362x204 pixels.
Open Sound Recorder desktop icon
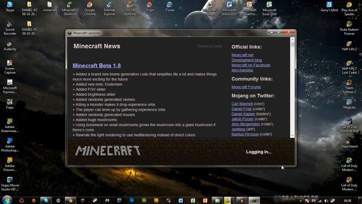(x=10, y=28)
